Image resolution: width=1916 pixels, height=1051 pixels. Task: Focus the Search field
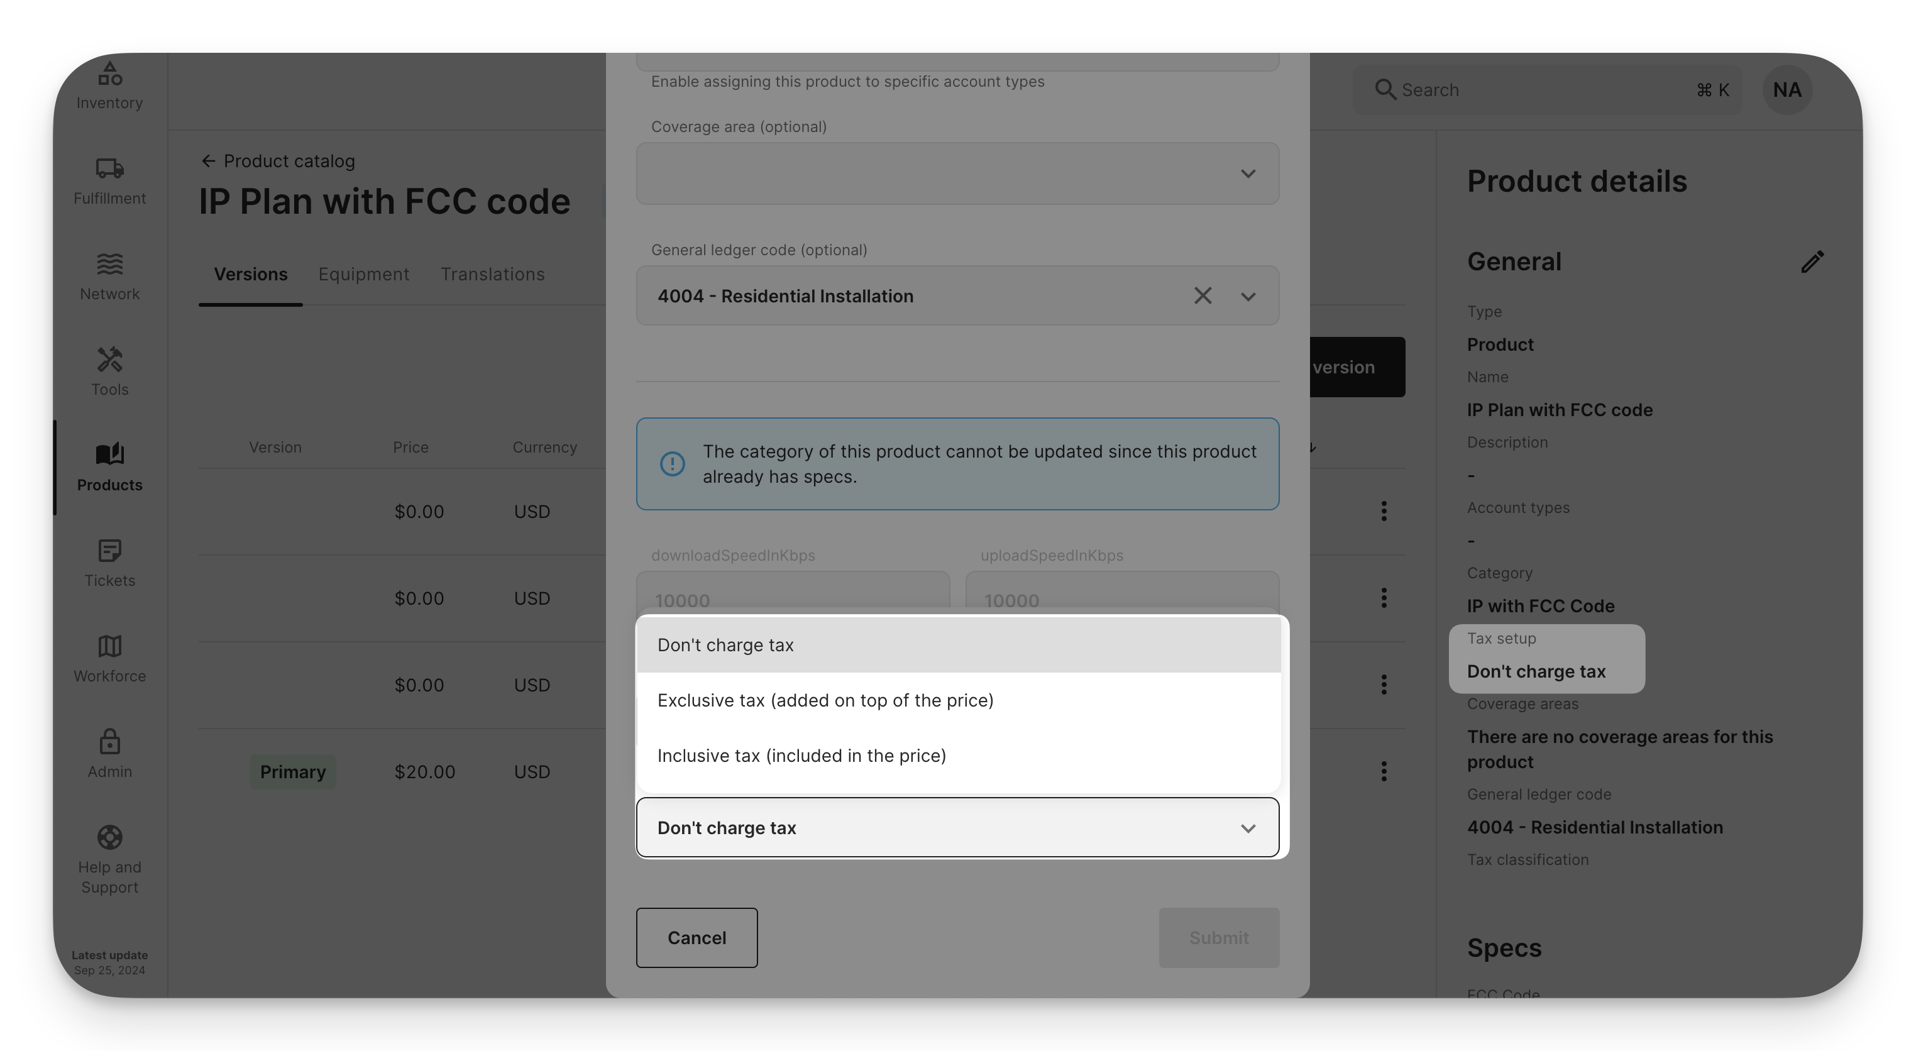tap(1547, 90)
